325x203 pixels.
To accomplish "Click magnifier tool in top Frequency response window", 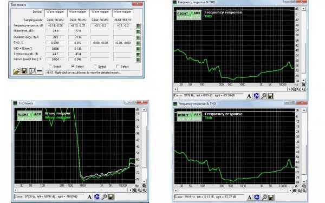I will [x=263, y=96].
